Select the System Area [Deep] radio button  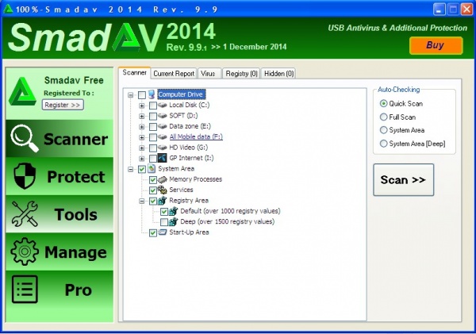click(384, 144)
